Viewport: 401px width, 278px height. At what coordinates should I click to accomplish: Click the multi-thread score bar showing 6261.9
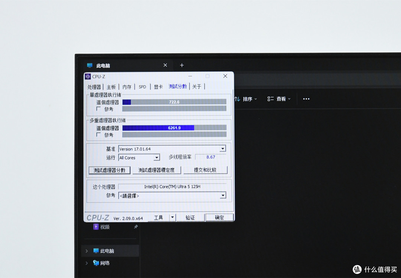point(174,128)
